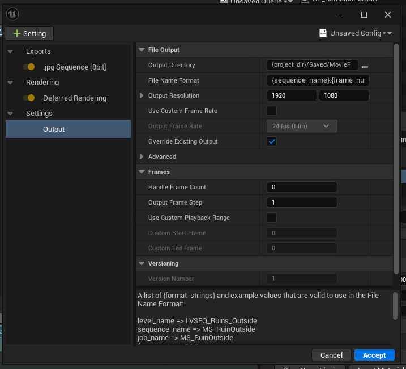Toggle the Deferred Rendering switch
The height and width of the screenshot is (369, 406).
click(x=29, y=98)
